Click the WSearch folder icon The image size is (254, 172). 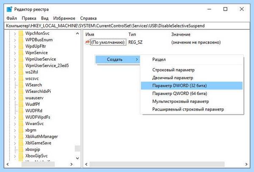[x=21, y=85]
